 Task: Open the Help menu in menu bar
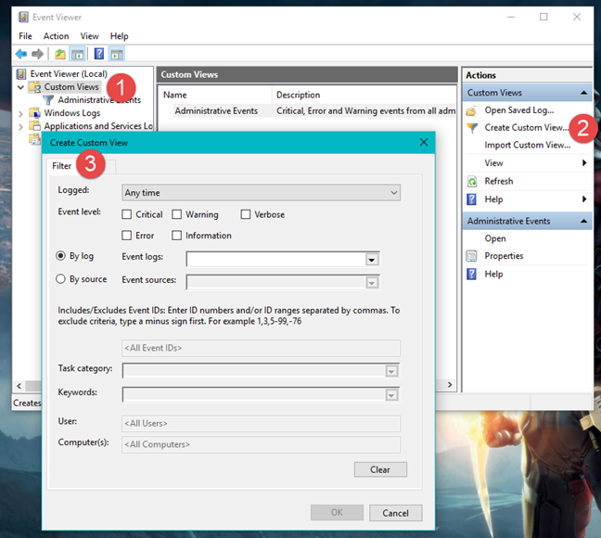click(120, 36)
